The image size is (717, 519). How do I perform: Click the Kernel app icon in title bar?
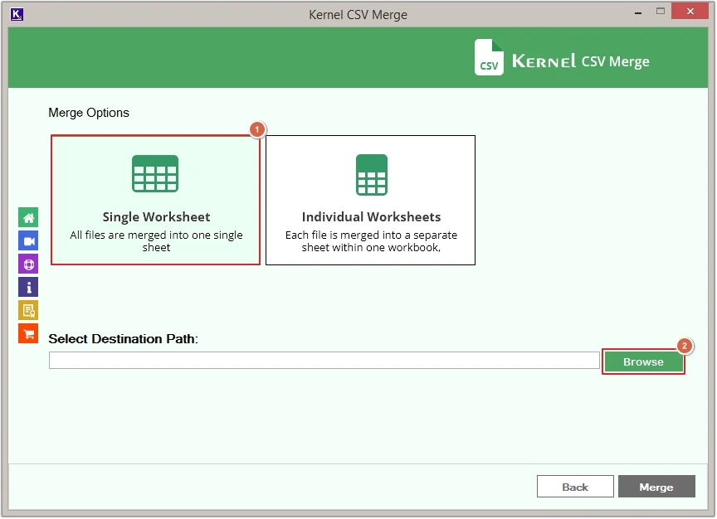tap(17, 14)
